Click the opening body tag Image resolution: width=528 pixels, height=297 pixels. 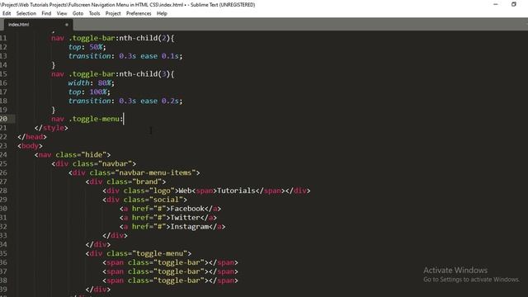[30, 146]
